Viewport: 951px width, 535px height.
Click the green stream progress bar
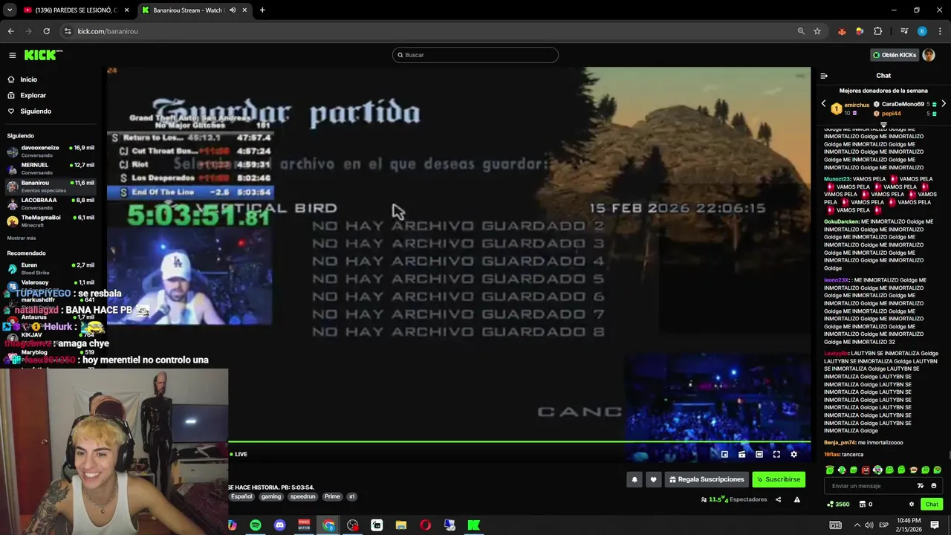[519, 441]
